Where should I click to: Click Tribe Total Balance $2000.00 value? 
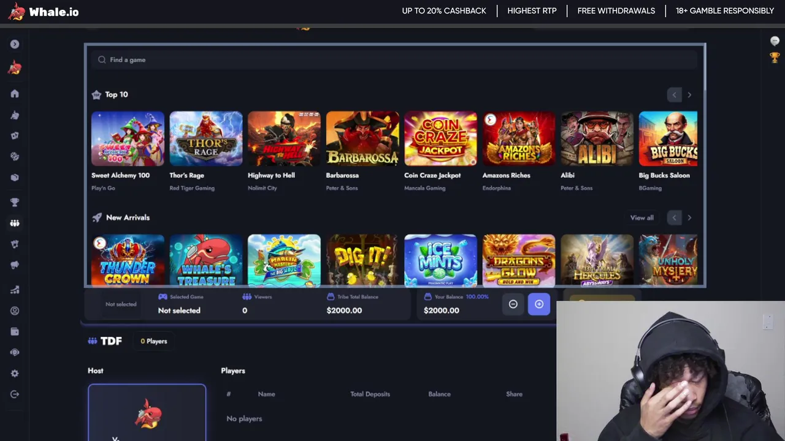344,311
